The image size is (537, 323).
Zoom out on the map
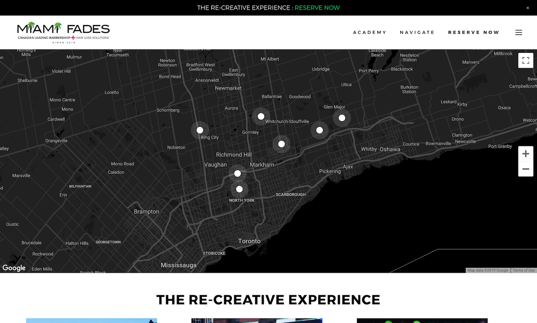coord(526,169)
